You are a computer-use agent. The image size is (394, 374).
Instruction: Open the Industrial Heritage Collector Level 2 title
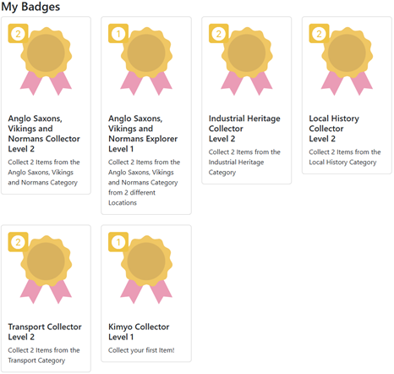[244, 129]
